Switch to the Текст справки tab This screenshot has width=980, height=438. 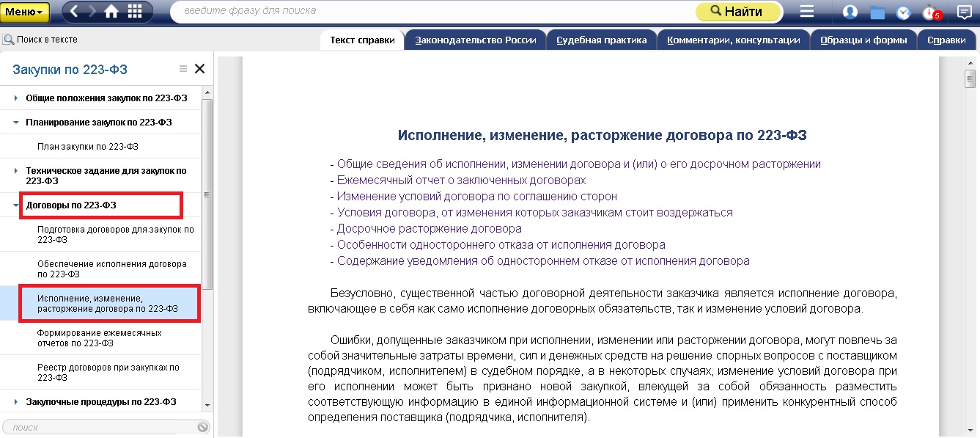[362, 40]
